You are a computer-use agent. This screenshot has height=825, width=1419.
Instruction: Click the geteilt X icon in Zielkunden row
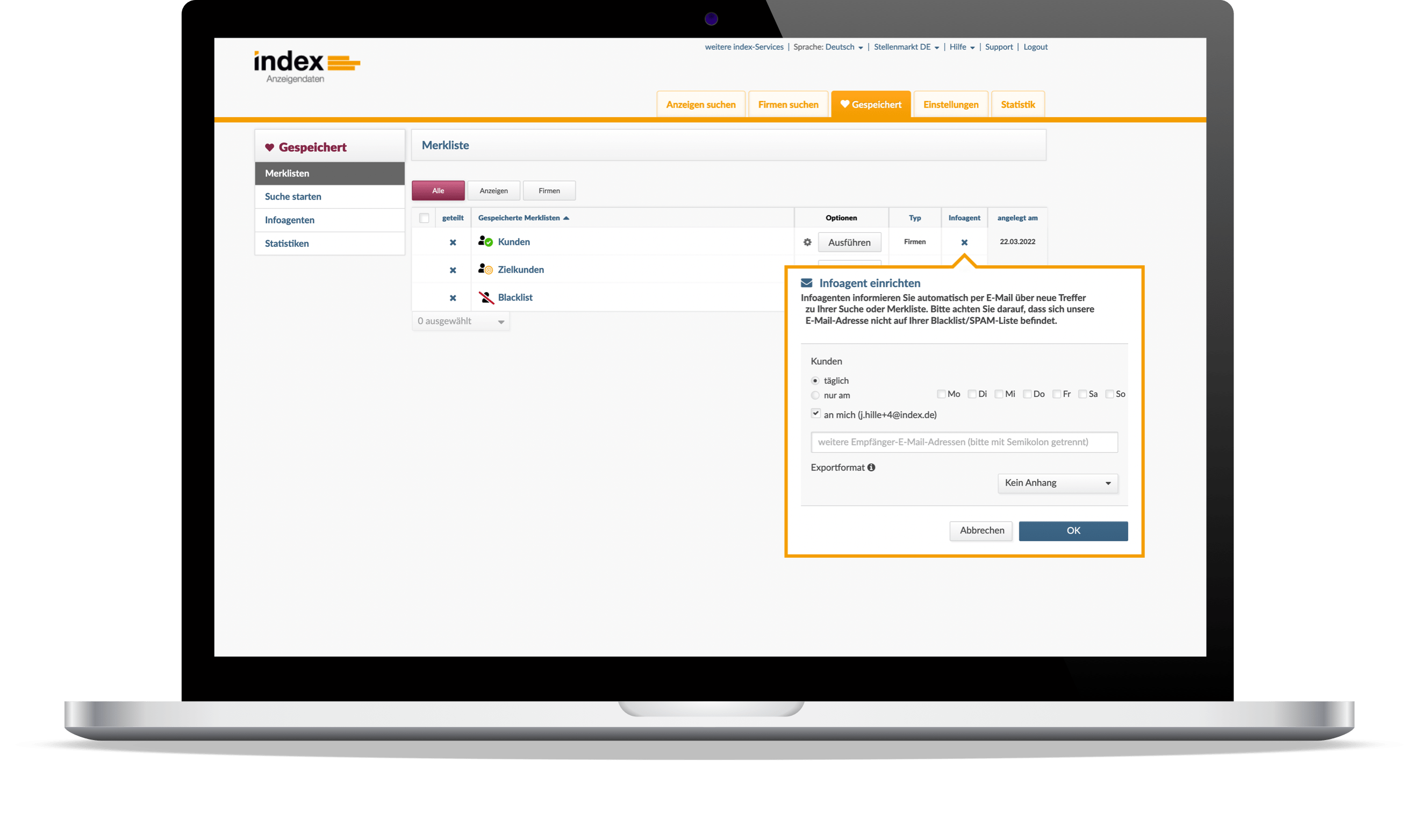[453, 271]
